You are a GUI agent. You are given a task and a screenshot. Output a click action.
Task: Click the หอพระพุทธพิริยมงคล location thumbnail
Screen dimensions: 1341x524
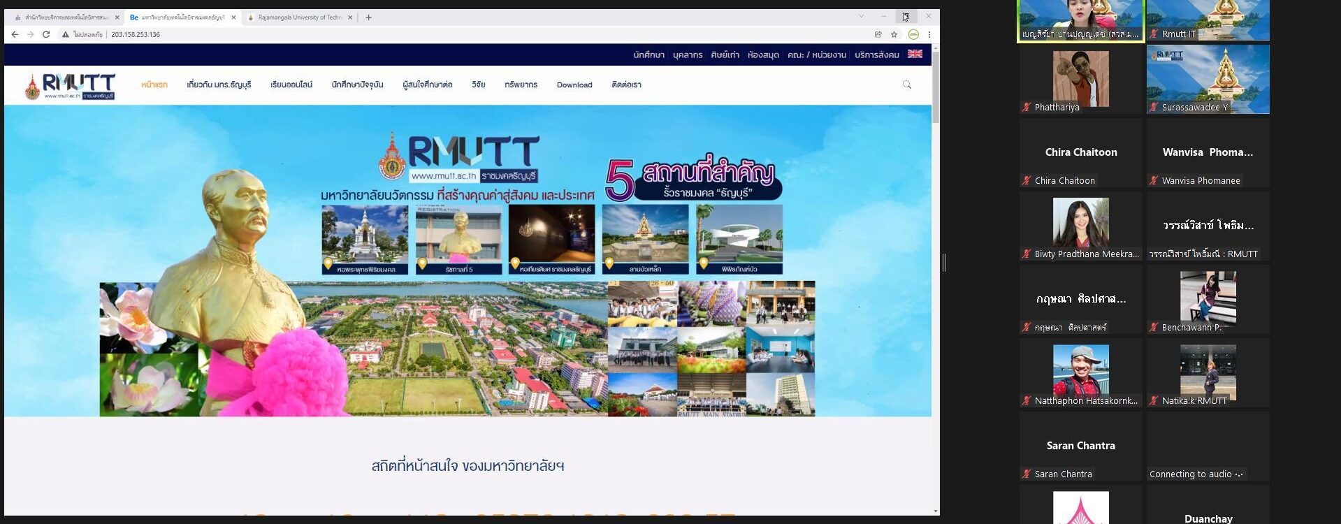tap(365, 240)
